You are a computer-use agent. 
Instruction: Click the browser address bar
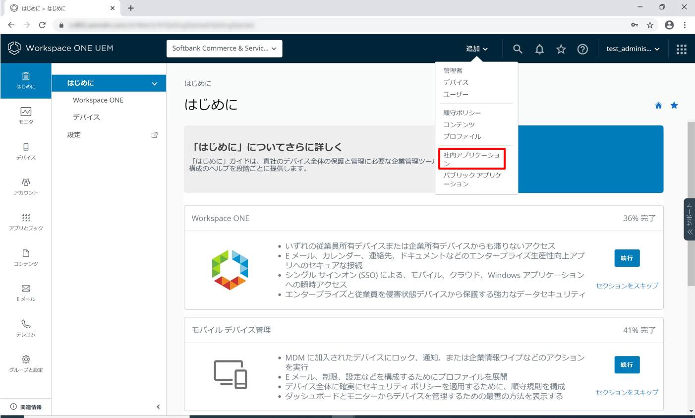tap(342, 25)
